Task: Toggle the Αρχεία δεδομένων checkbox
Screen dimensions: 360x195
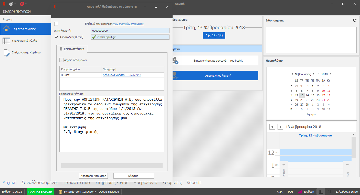Action: click(x=61, y=60)
